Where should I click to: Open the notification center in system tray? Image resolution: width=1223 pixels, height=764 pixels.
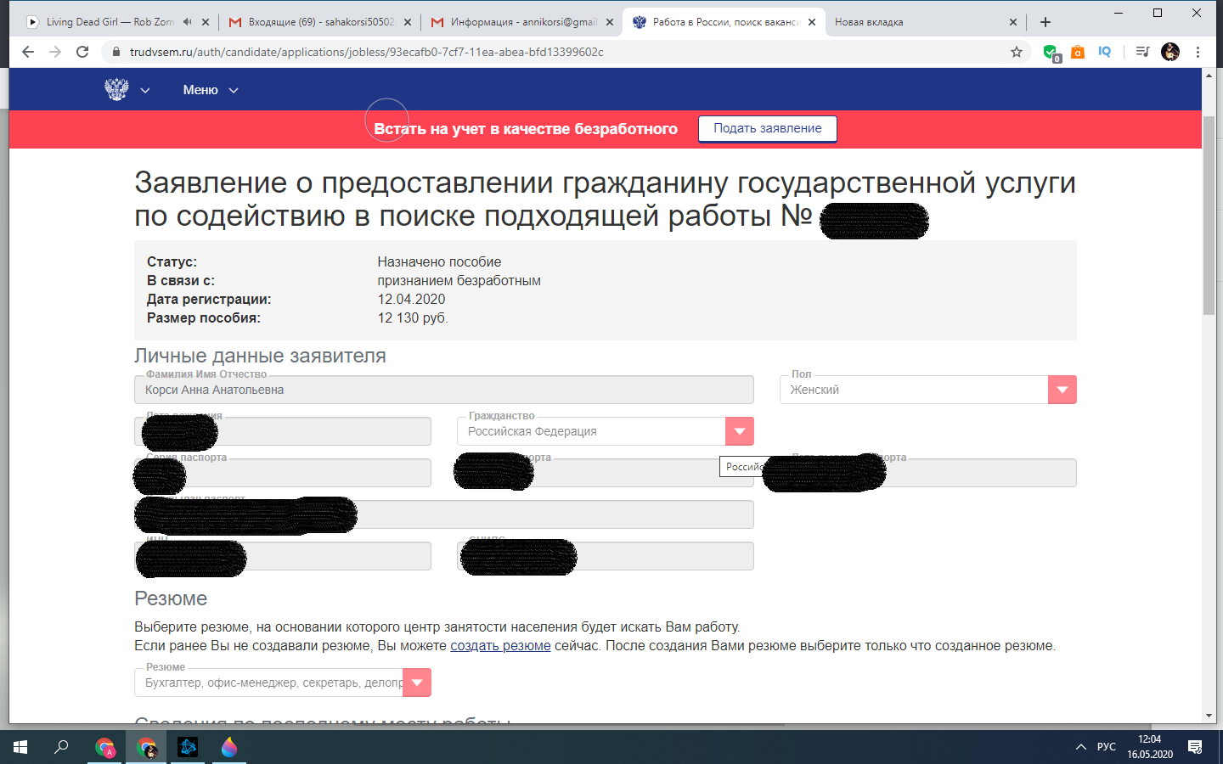pos(1195,747)
